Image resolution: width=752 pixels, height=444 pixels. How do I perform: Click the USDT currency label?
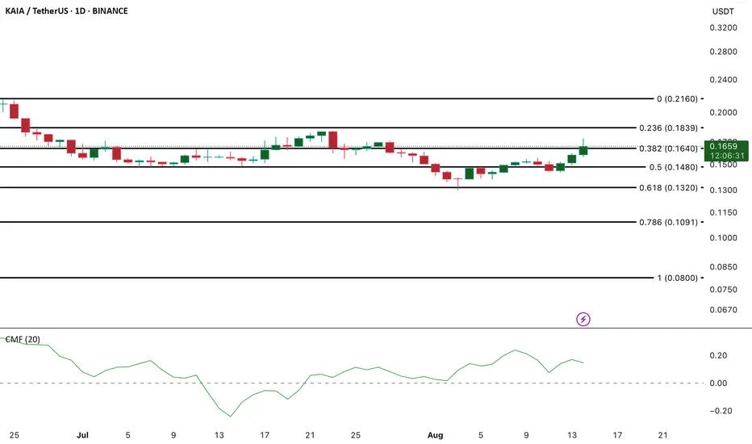[x=723, y=11]
